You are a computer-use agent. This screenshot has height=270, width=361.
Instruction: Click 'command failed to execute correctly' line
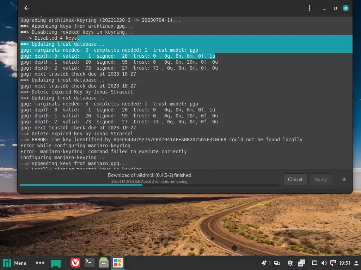pos(104,152)
